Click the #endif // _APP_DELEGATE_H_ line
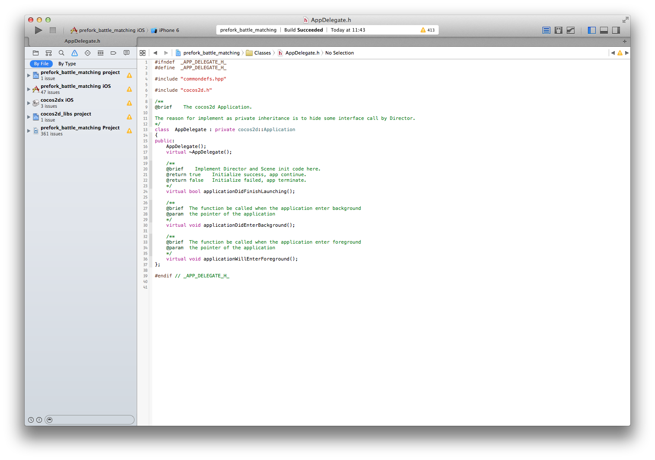 (x=192, y=276)
